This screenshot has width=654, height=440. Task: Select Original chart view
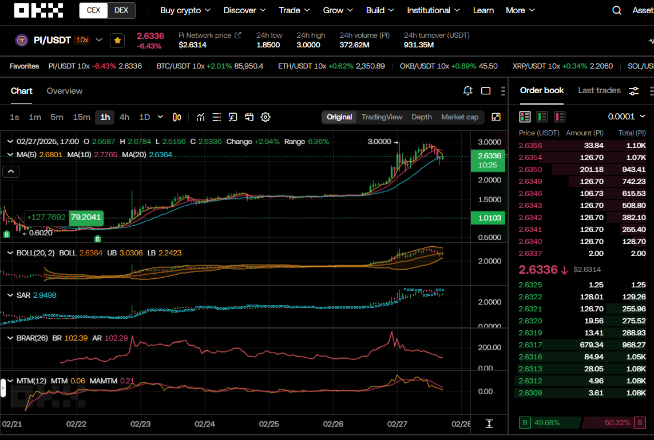(x=339, y=117)
